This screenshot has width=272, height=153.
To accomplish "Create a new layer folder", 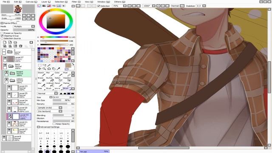I will tap(15, 42).
